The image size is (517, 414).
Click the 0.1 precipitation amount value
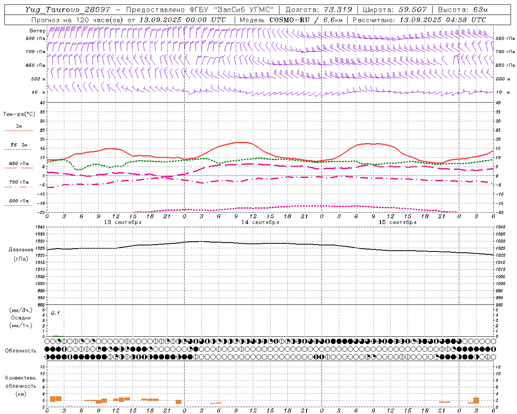(x=55, y=313)
